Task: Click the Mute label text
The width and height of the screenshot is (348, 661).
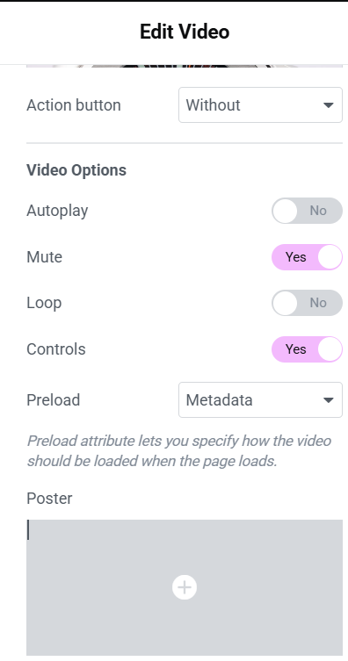Action: pyautogui.click(x=44, y=256)
